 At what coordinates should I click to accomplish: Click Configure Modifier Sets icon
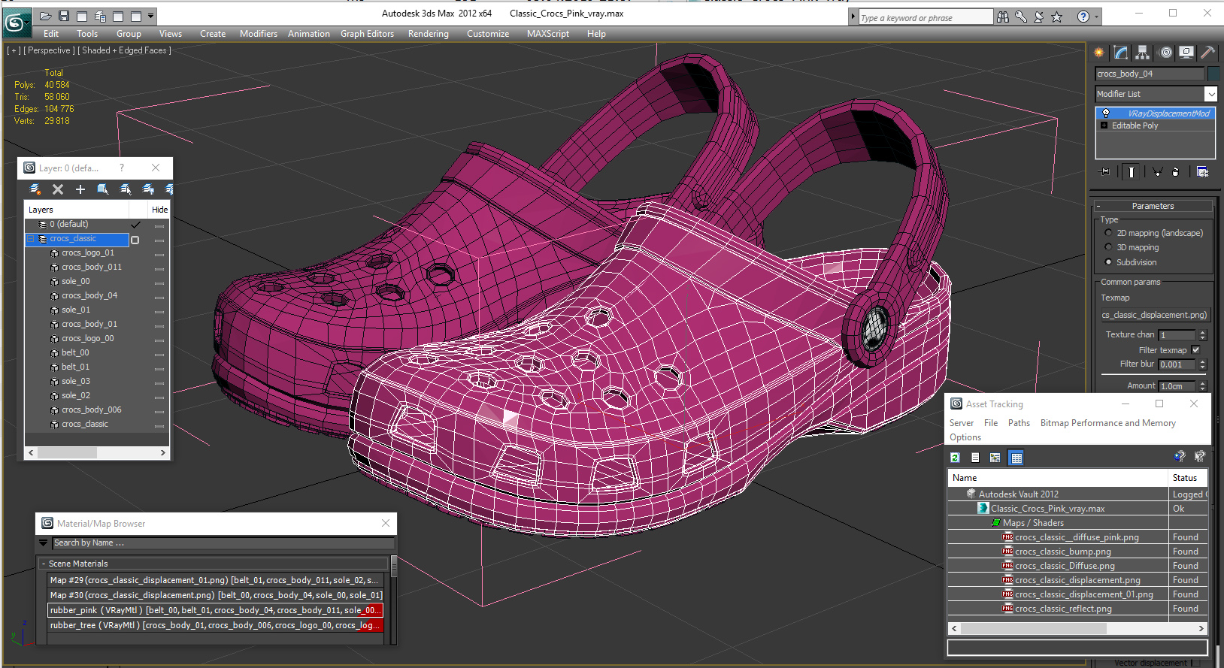(1203, 172)
